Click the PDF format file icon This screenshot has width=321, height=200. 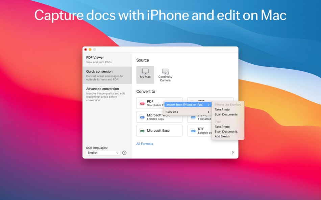(x=142, y=103)
